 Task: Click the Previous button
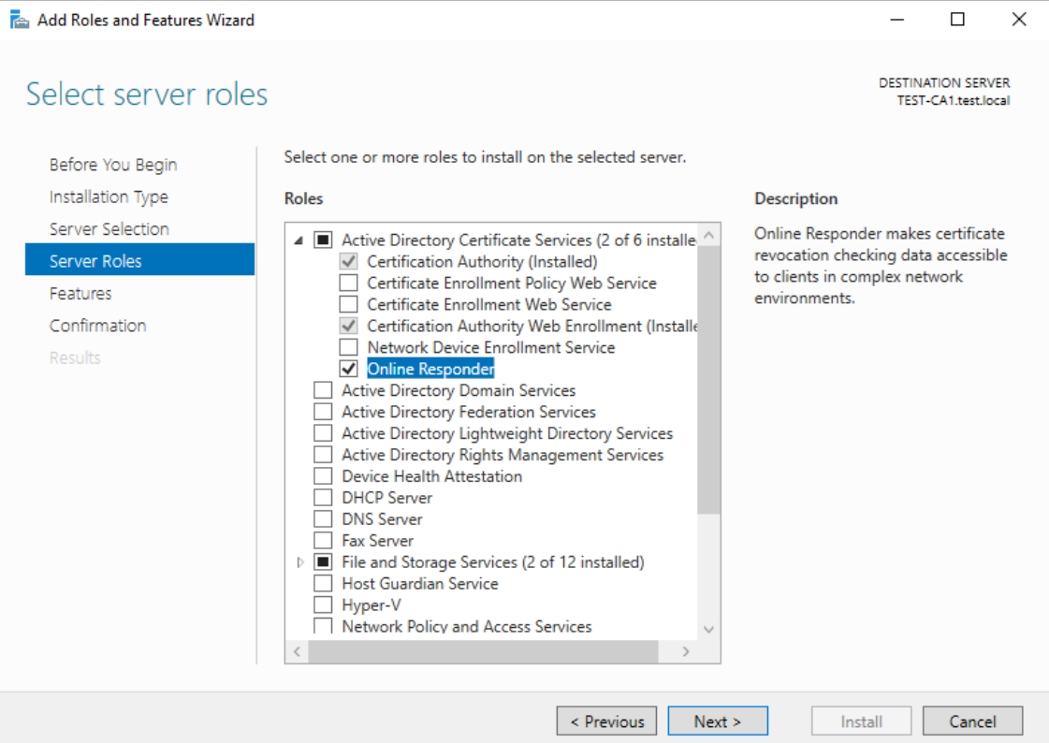606,721
